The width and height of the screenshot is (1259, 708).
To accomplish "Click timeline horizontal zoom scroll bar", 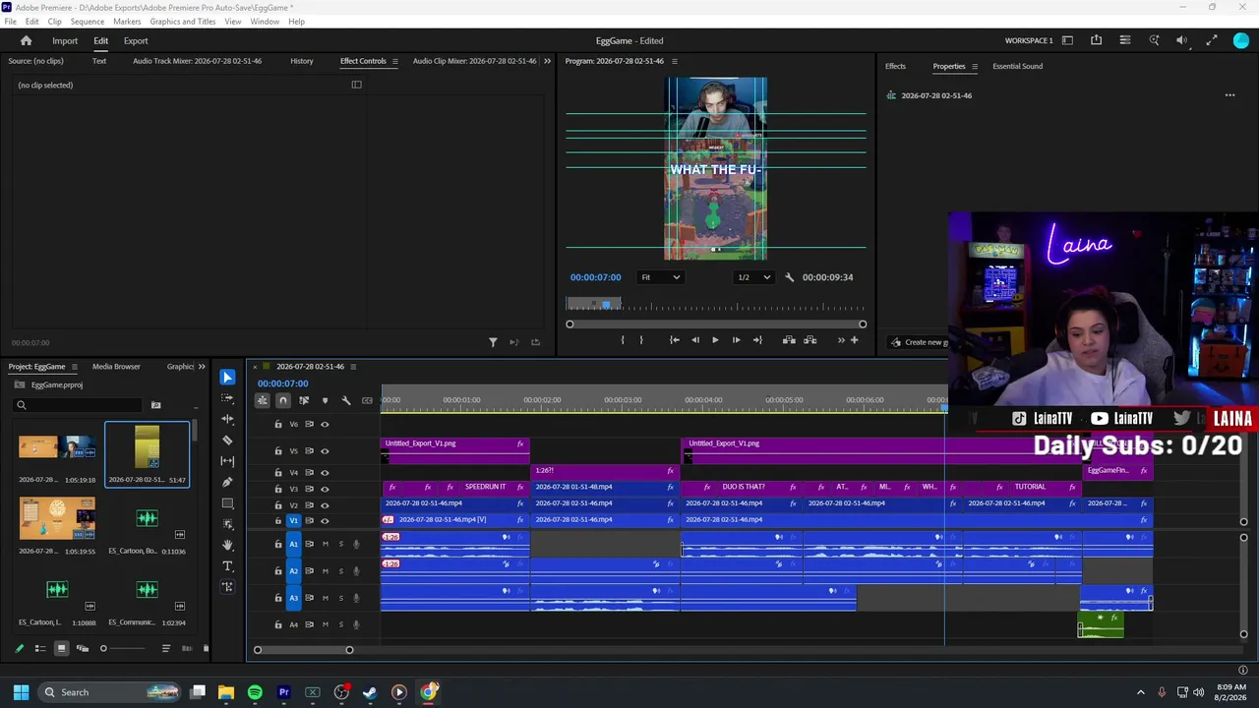I will [x=303, y=650].
